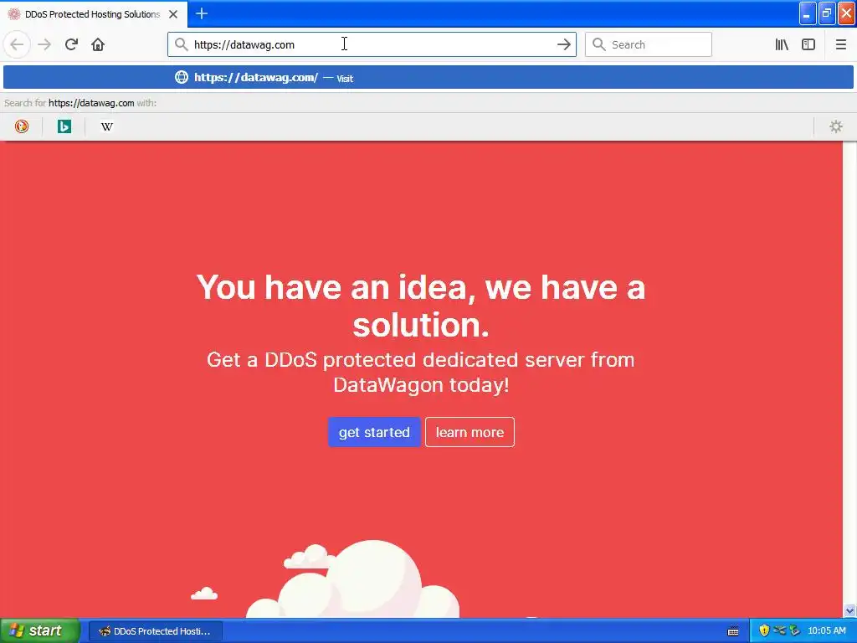Image resolution: width=857 pixels, height=643 pixels.
Task: Select the https://datawag.com/ Visit suggestion
Action: (x=428, y=78)
